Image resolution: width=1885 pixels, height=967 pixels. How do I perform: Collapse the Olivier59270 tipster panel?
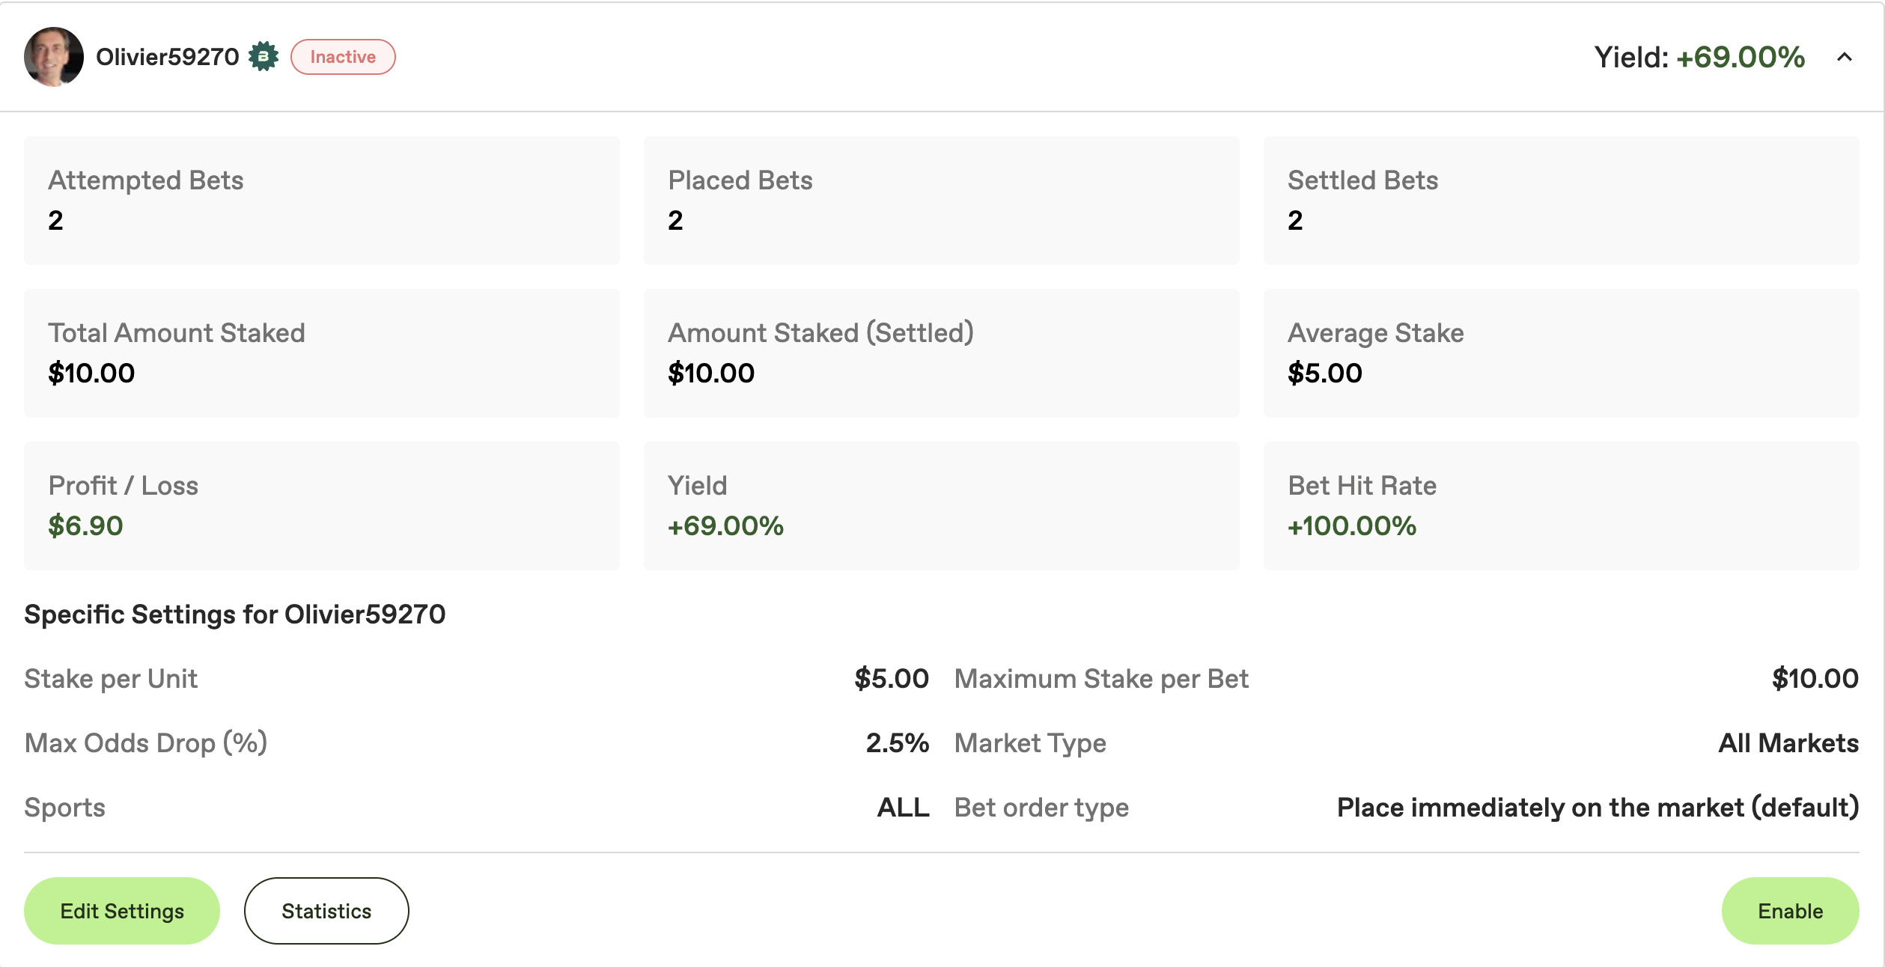(1844, 57)
